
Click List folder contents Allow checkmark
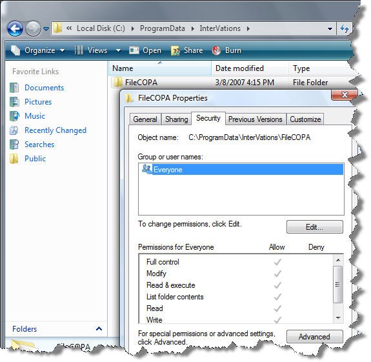point(277,297)
